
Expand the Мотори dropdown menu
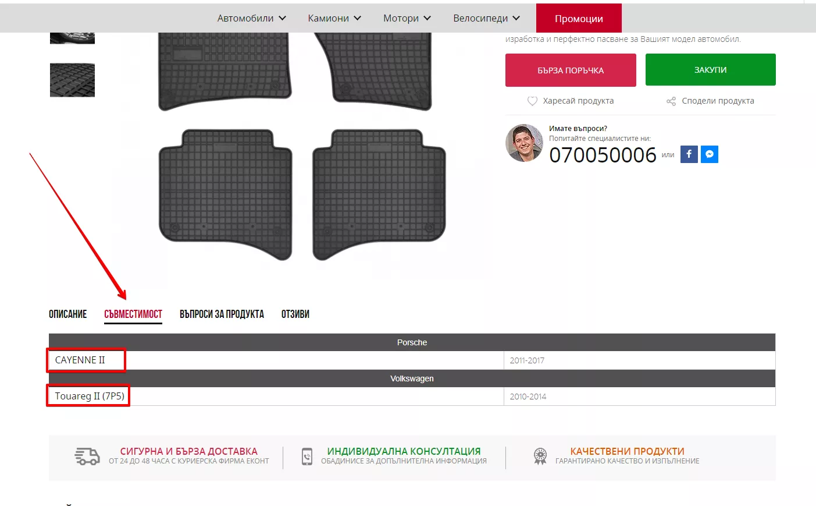(x=407, y=18)
